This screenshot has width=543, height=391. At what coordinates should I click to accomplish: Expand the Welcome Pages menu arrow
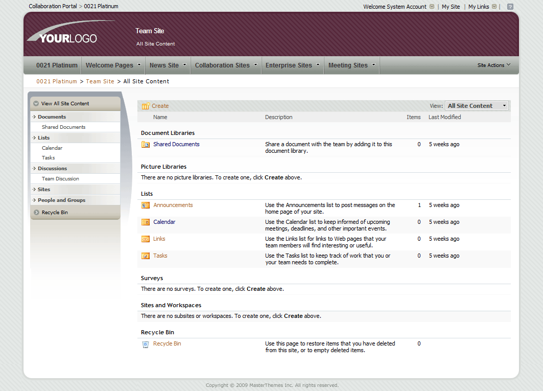[x=138, y=65]
